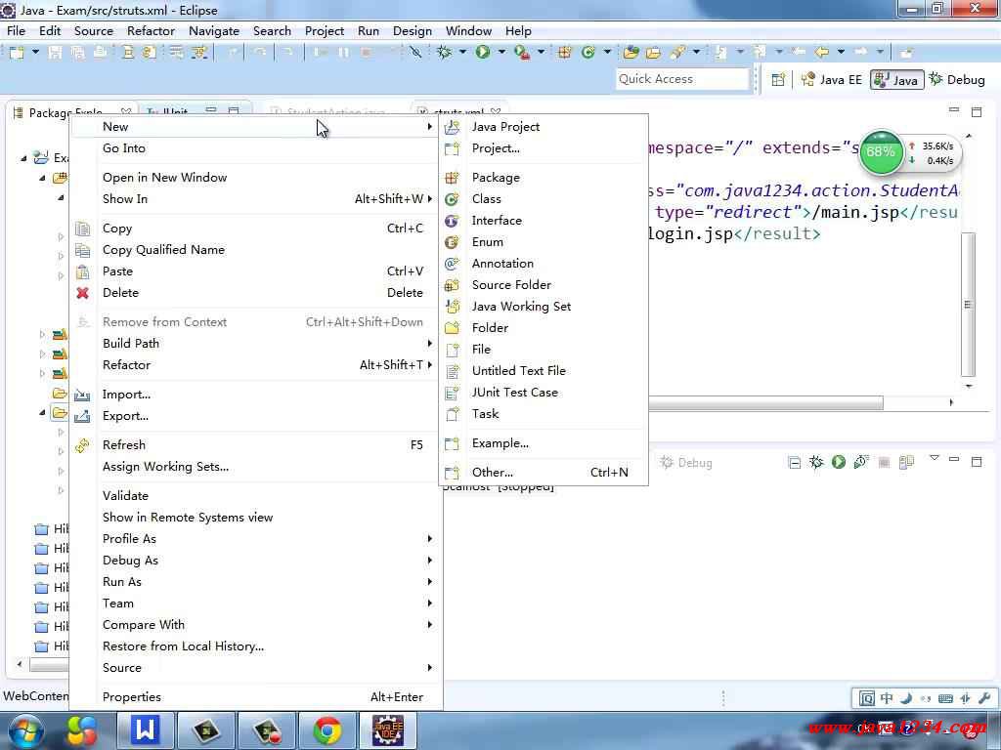Select Copy Qualified Name in the context menu

(255, 249)
